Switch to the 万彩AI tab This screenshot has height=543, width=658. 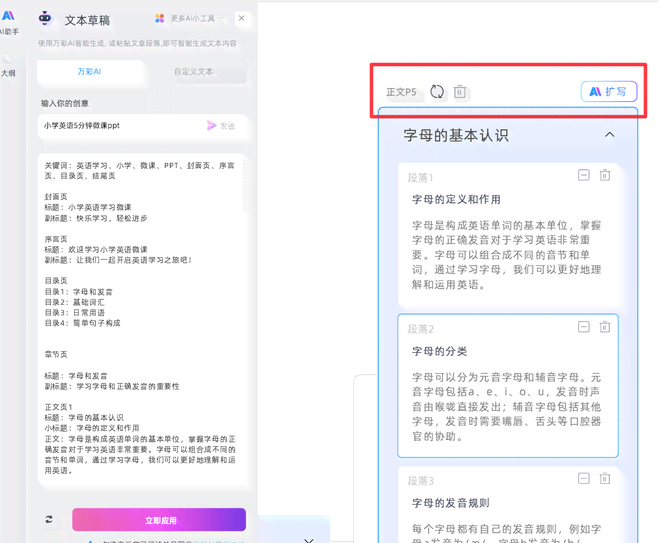pos(89,71)
